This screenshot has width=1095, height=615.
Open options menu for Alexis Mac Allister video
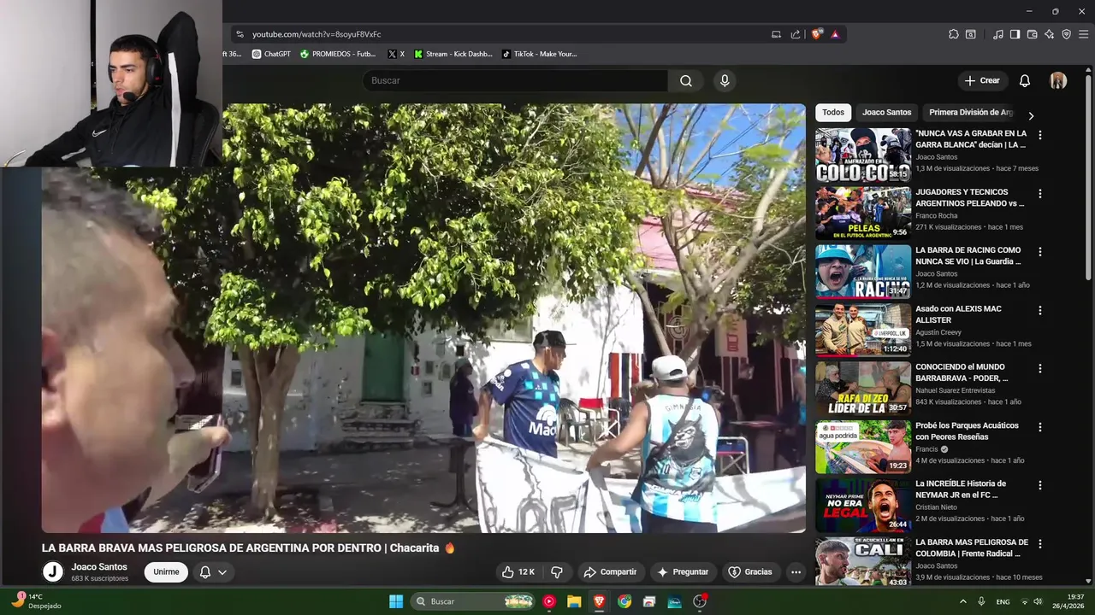pyautogui.click(x=1040, y=310)
